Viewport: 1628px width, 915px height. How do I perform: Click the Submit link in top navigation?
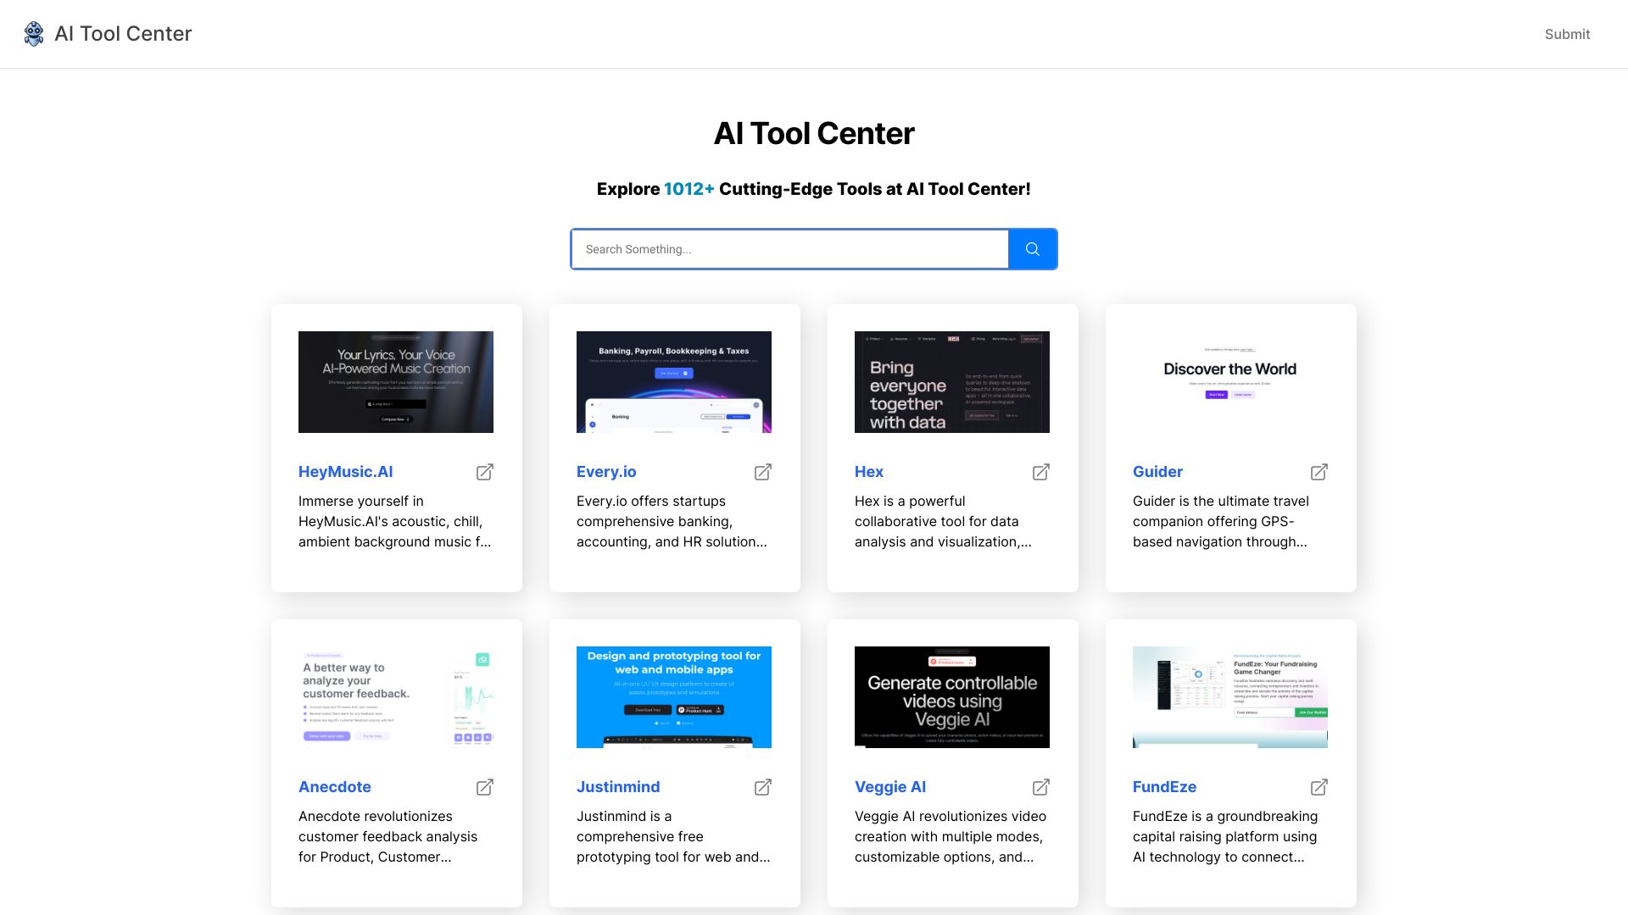coord(1566,34)
